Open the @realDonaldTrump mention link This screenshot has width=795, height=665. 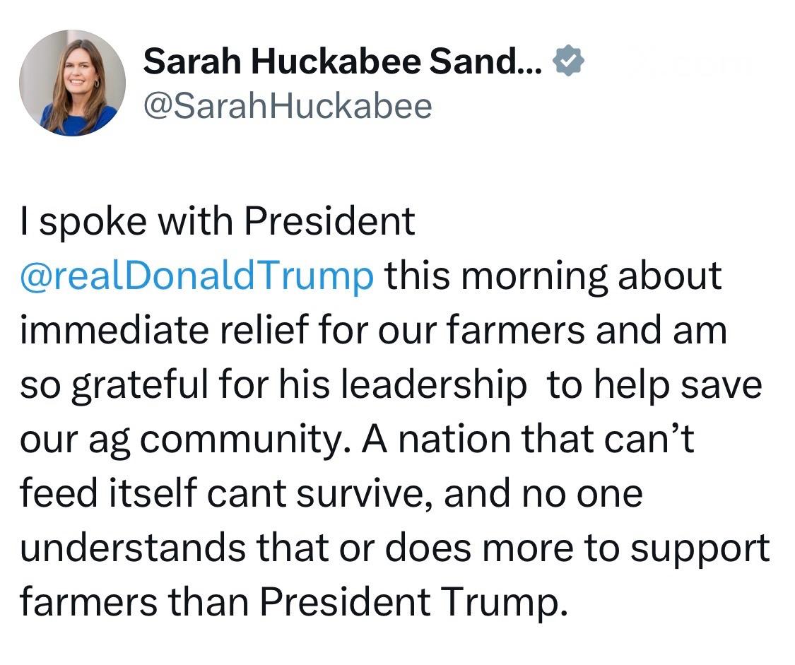pos(197,276)
